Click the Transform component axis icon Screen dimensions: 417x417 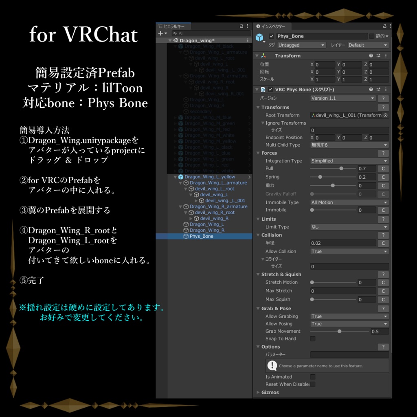[x=263, y=55]
